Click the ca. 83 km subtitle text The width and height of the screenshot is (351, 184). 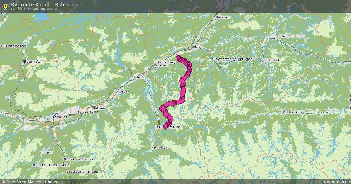click(20, 9)
